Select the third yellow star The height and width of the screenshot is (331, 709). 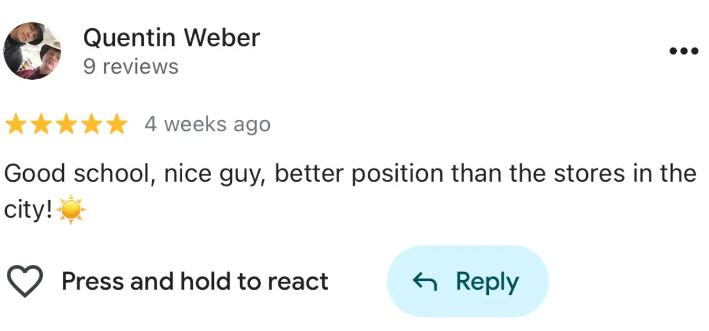point(66,124)
